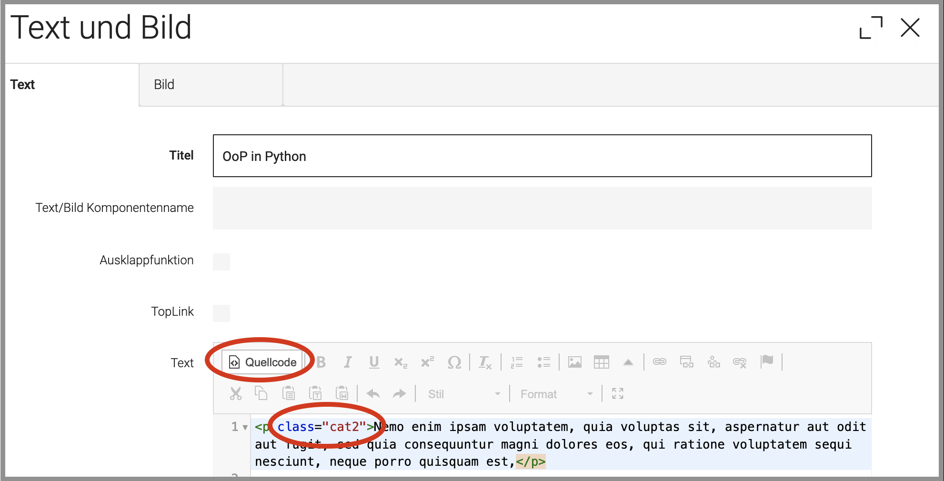This screenshot has width=944, height=481.
Task: Click the Quellcode source button
Action: [262, 362]
